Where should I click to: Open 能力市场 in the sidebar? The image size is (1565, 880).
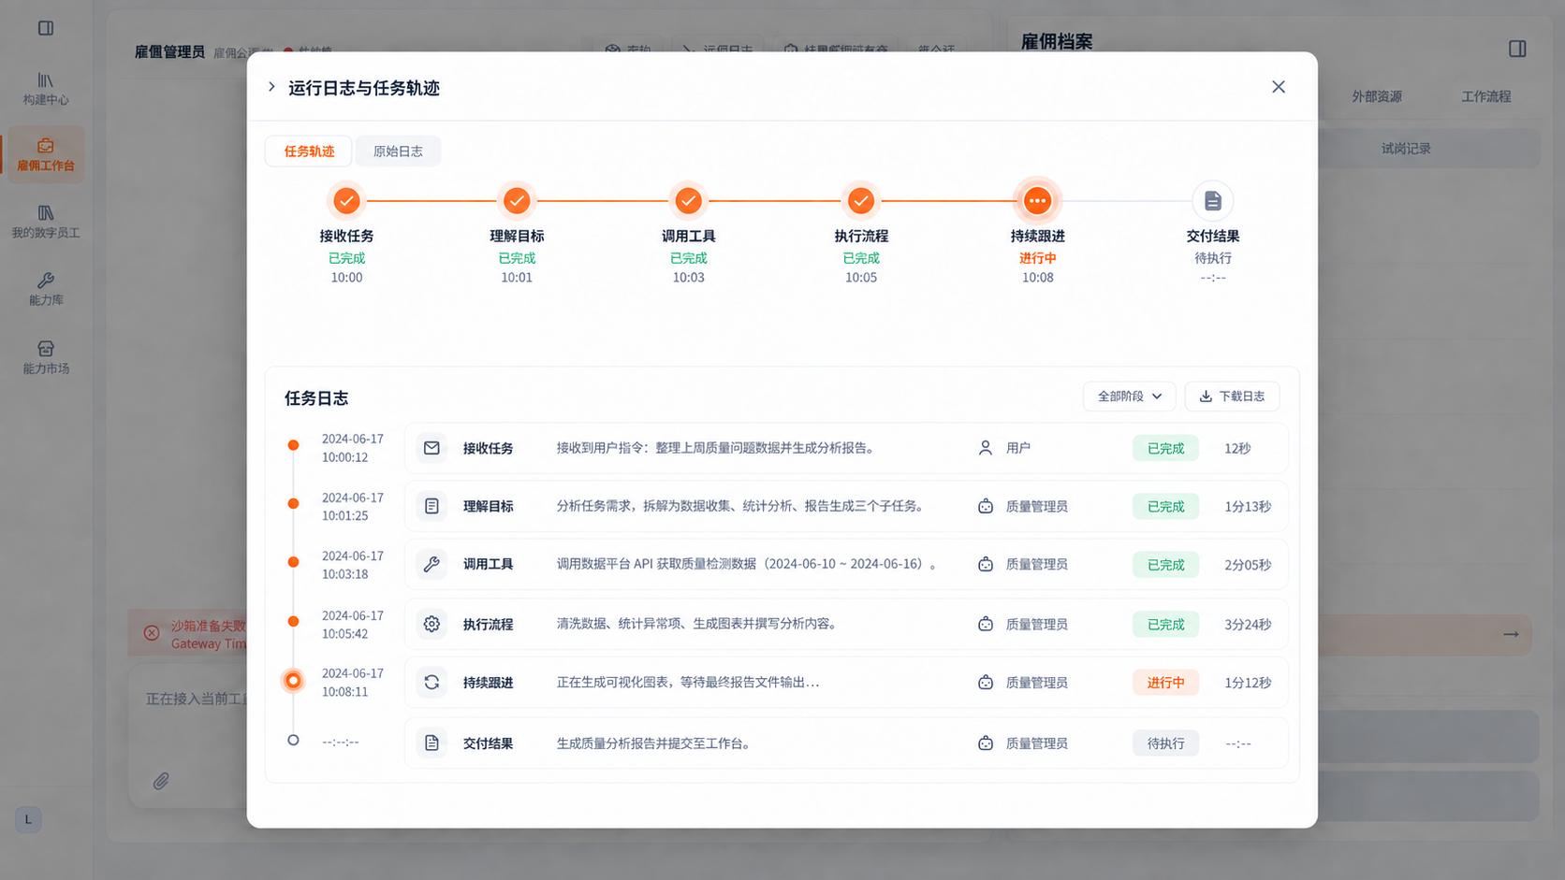46,357
